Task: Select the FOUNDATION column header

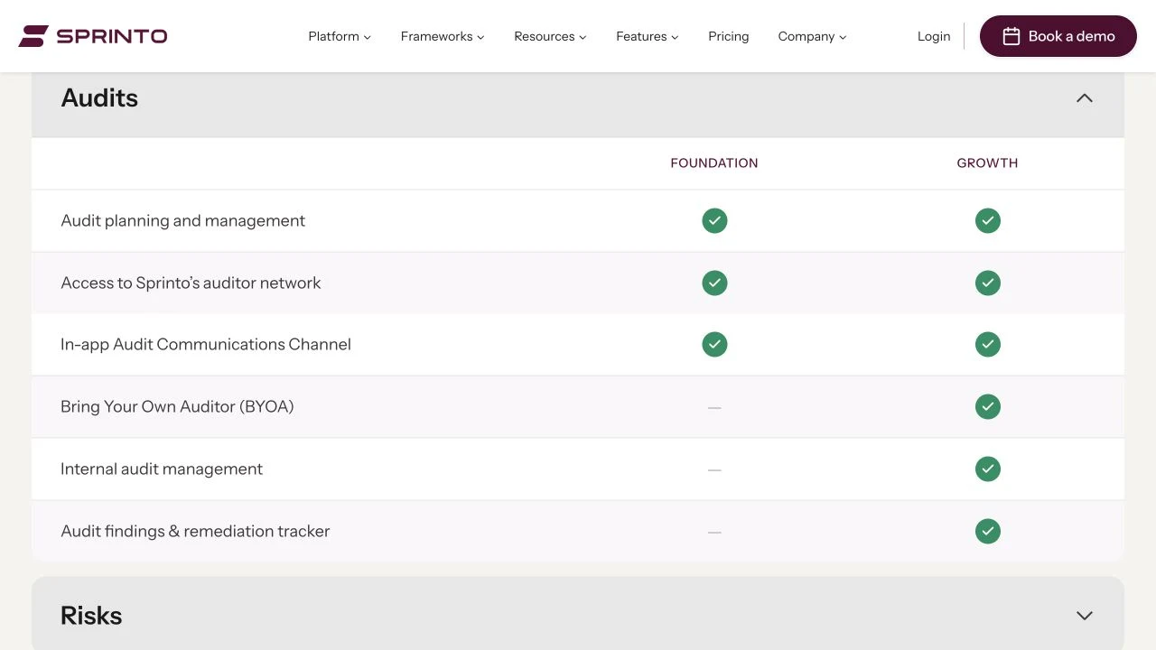Action: [x=714, y=163]
